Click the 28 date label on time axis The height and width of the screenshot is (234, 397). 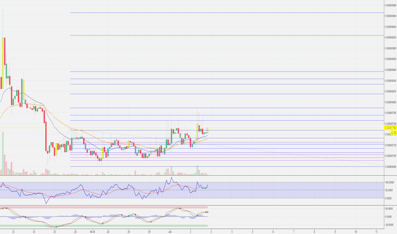tap(108, 231)
